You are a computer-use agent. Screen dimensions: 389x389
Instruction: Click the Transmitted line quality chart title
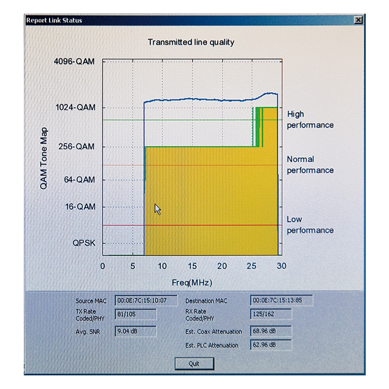coord(191,42)
